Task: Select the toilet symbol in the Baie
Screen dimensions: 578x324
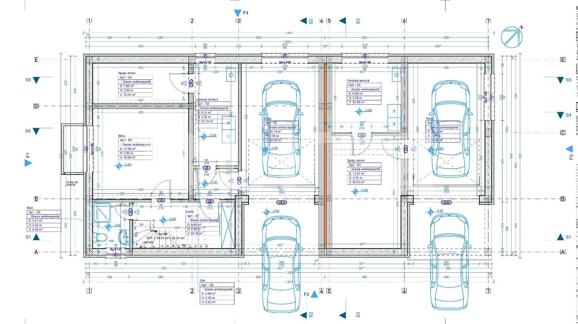Action: click(99, 237)
